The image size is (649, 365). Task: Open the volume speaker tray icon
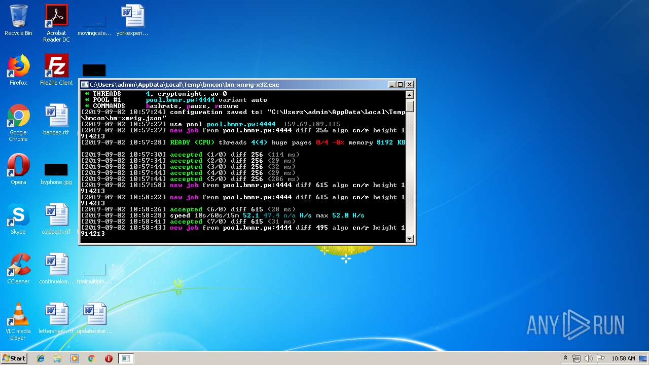tap(588, 358)
